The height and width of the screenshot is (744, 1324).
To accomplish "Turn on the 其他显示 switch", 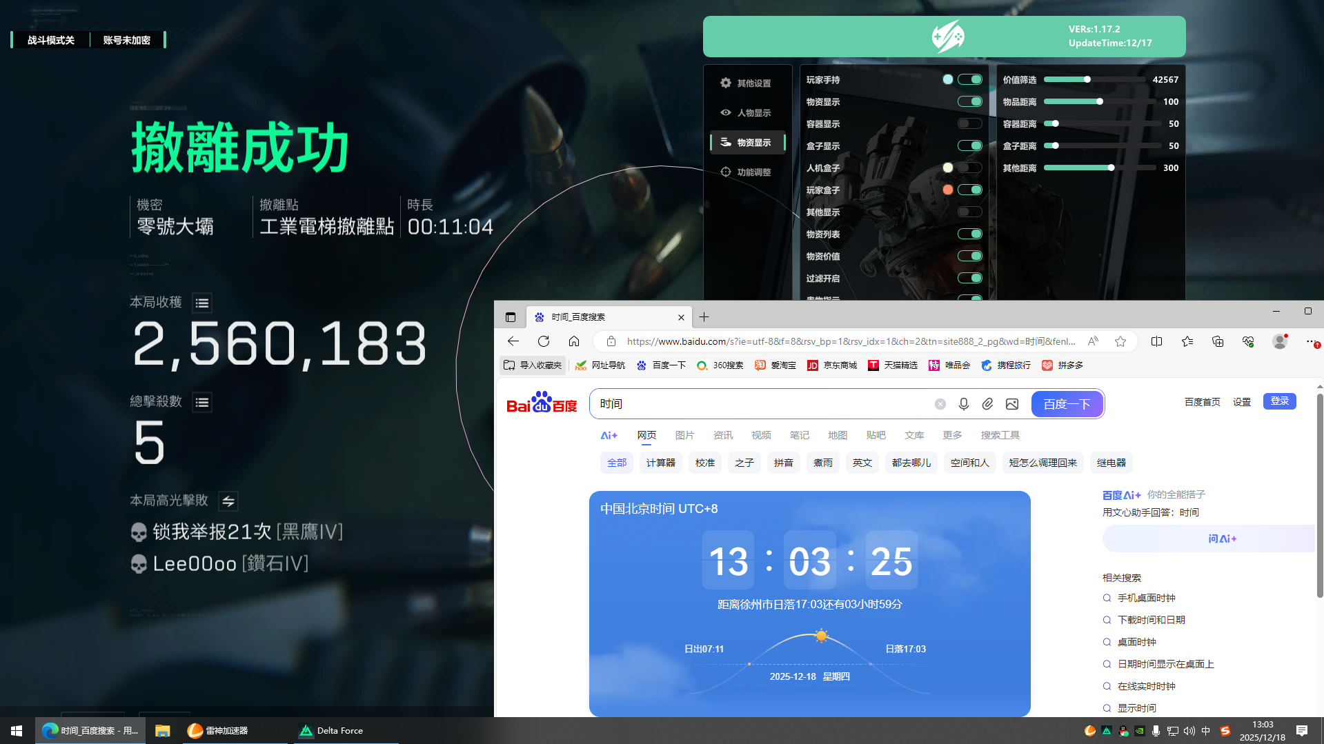I will [x=969, y=212].
